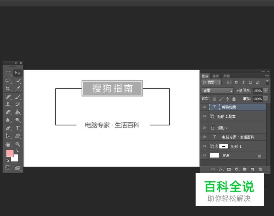
Task: Toggle Quick Mask mode
Action: coord(8,167)
